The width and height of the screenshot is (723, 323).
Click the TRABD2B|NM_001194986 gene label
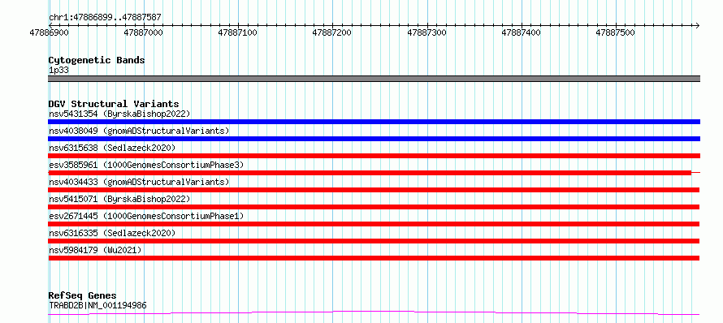(97, 305)
